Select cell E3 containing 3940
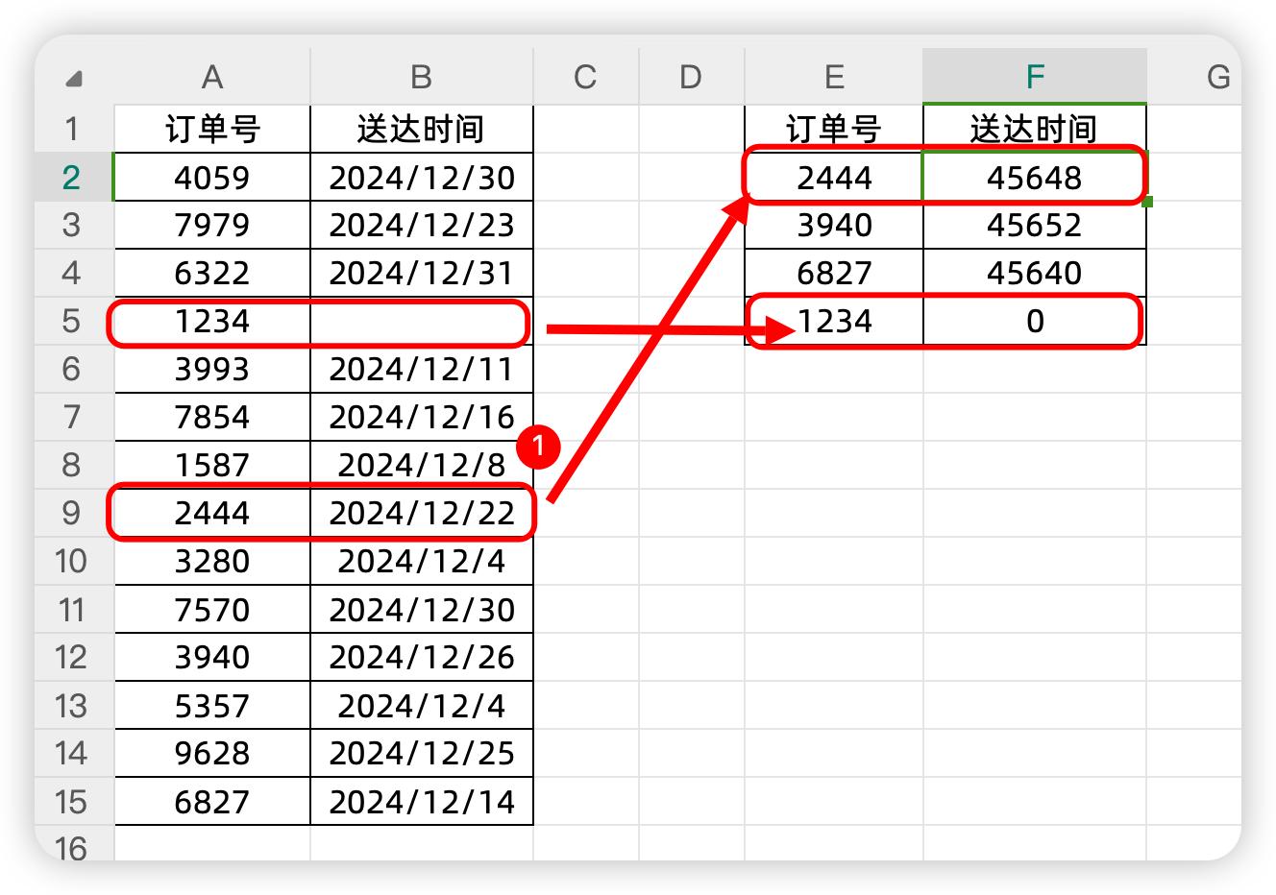 [834, 225]
